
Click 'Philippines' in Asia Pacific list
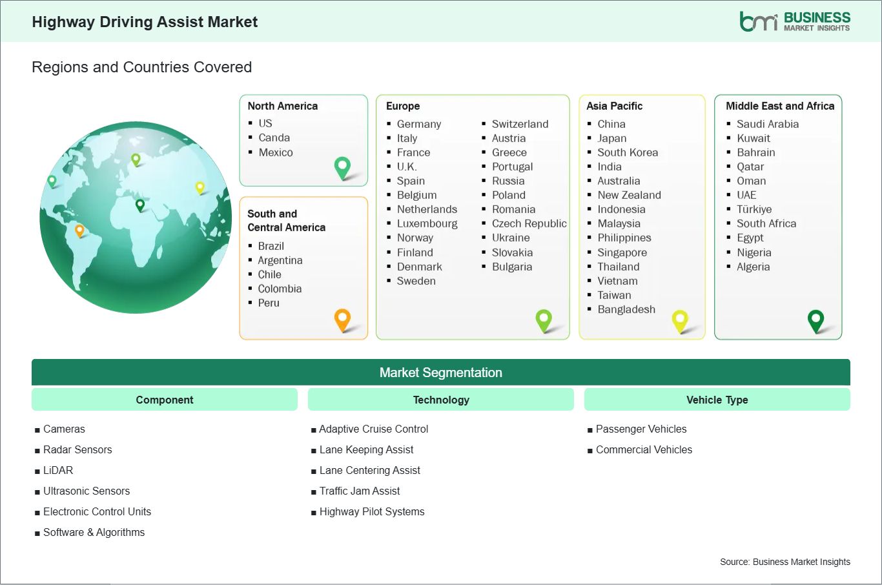coord(624,238)
